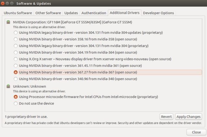Enable Intel processor microcode firmware option
Viewport: 207px width, 137px height.
(x=16, y=96)
